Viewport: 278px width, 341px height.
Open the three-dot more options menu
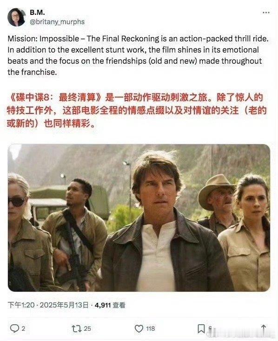(x=266, y=13)
